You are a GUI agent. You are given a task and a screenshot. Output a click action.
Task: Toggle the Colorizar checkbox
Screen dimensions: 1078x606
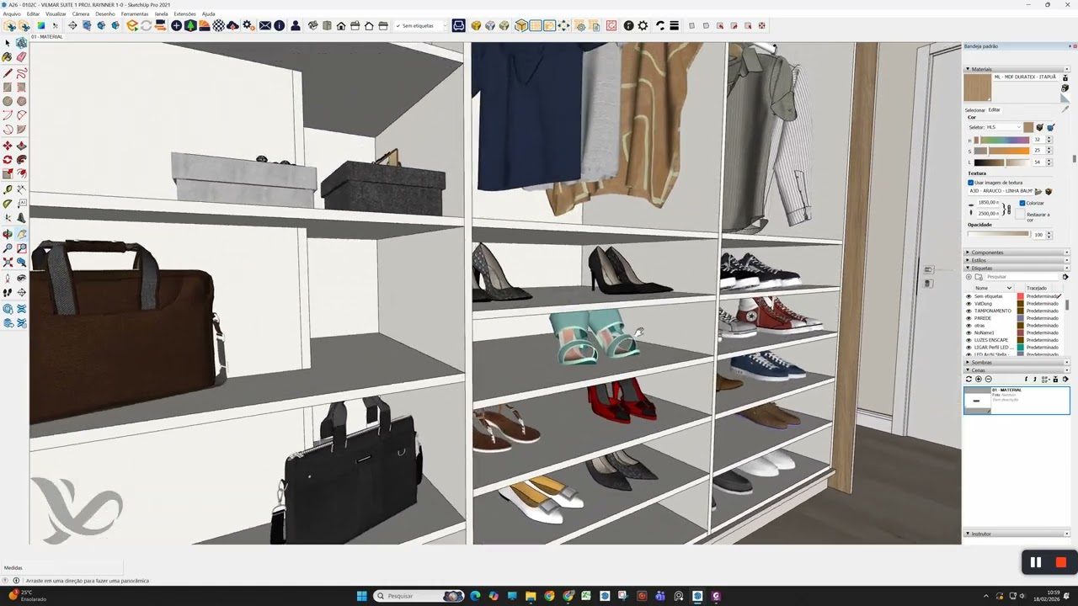pos(1022,203)
